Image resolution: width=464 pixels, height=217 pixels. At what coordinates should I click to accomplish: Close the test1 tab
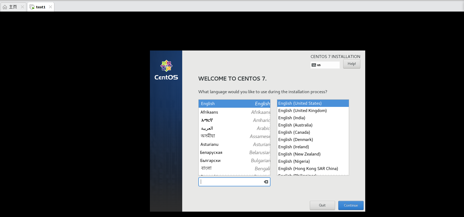point(50,7)
